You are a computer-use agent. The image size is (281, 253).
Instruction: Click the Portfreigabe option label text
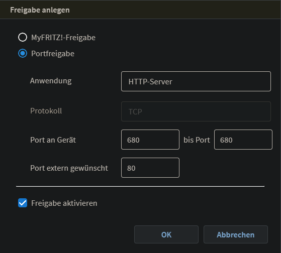point(53,54)
